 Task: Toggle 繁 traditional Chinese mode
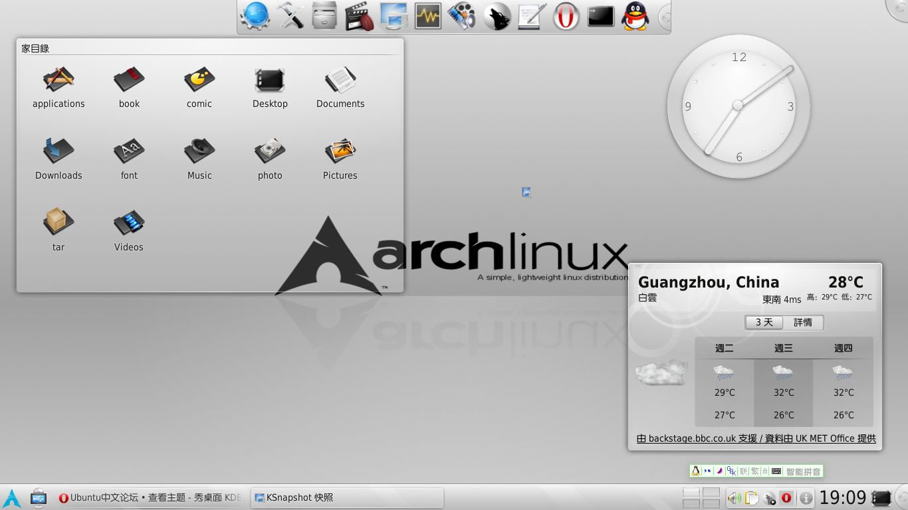(755, 471)
